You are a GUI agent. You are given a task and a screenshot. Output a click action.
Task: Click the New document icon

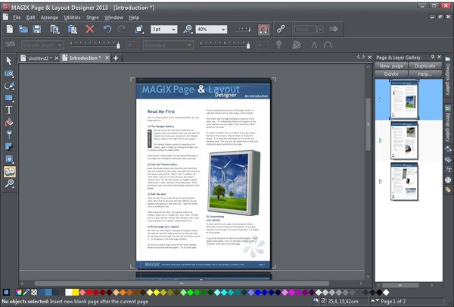pos(10,29)
